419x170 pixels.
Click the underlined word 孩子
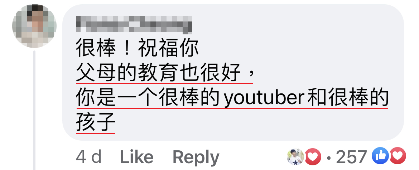pyautogui.click(x=96, y=122)
